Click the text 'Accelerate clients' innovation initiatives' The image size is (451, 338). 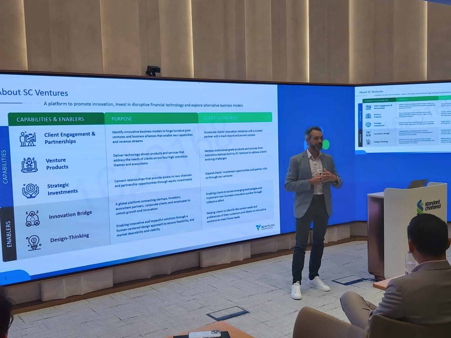pyautogui.click(x=229, y=131)
